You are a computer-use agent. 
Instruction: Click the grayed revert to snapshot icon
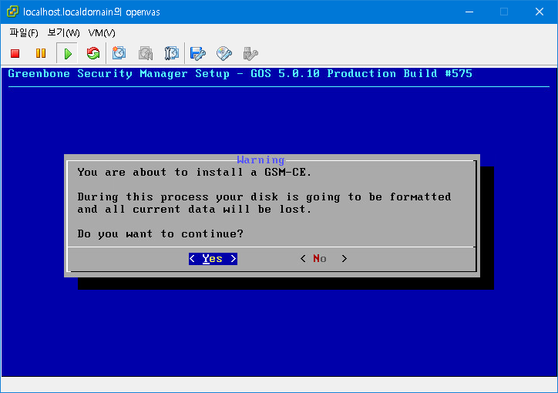pos(146,53)
